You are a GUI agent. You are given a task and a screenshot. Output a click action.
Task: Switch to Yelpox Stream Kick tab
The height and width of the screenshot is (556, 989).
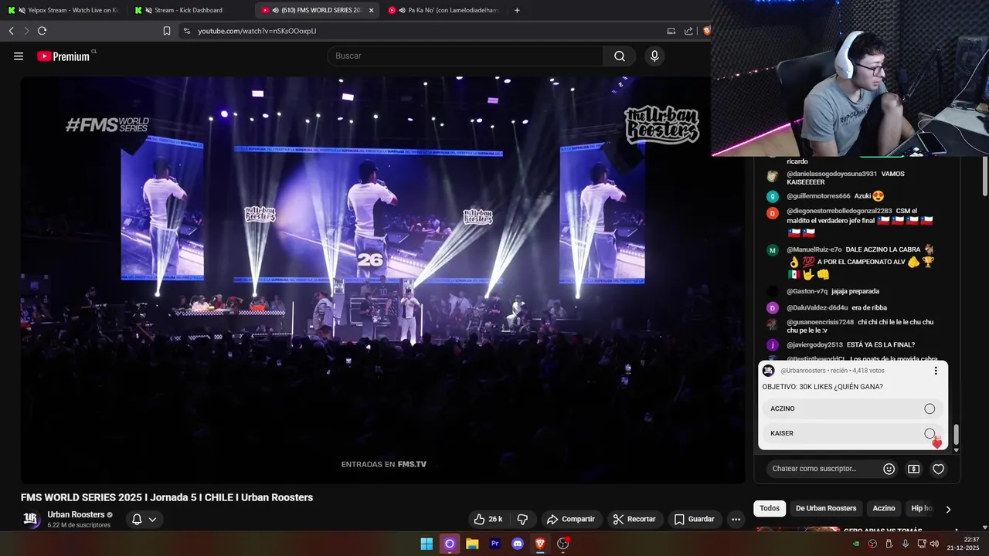[x=63, y=10]
